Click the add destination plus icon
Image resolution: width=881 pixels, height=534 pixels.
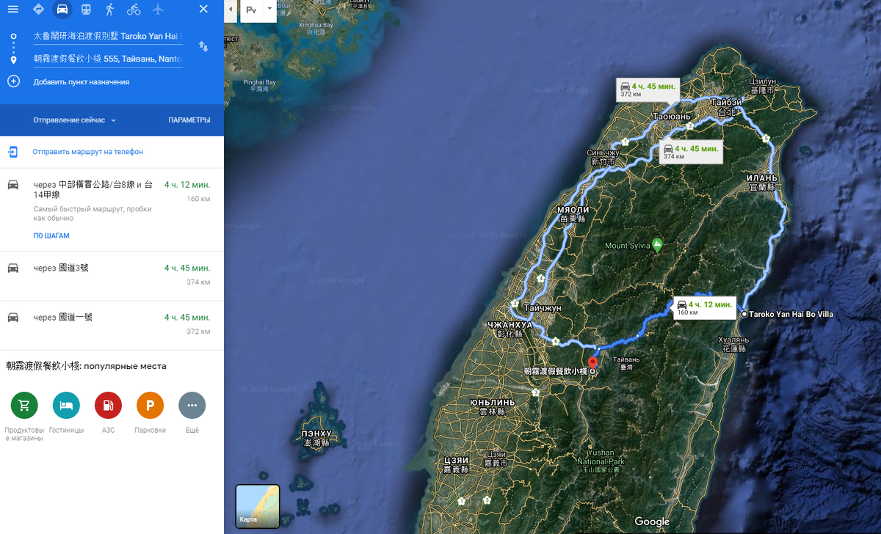[13, 81]
